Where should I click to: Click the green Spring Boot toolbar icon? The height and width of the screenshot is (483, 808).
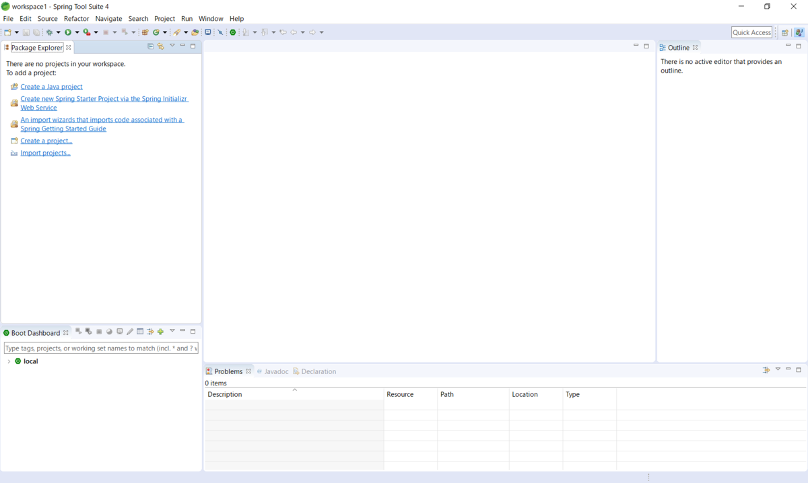[232, 32]
